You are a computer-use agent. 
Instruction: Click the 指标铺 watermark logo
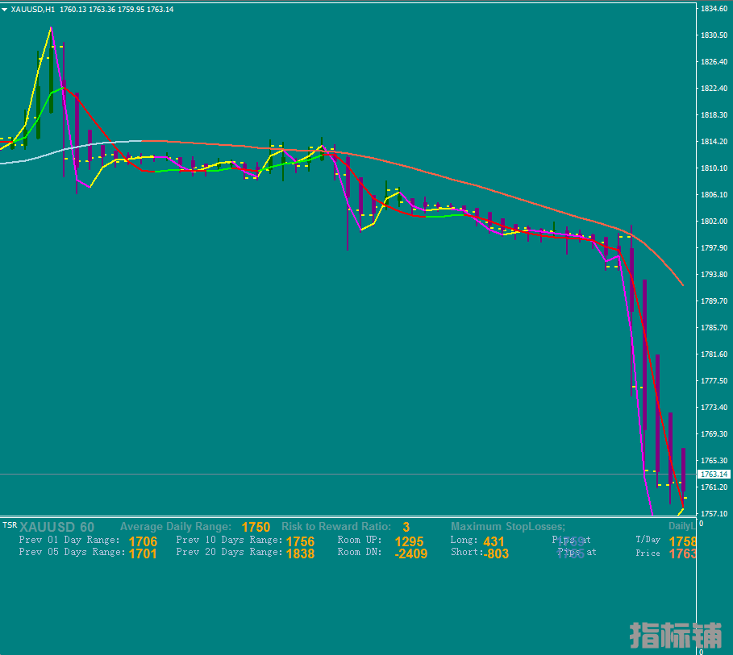tap(676, 635)
